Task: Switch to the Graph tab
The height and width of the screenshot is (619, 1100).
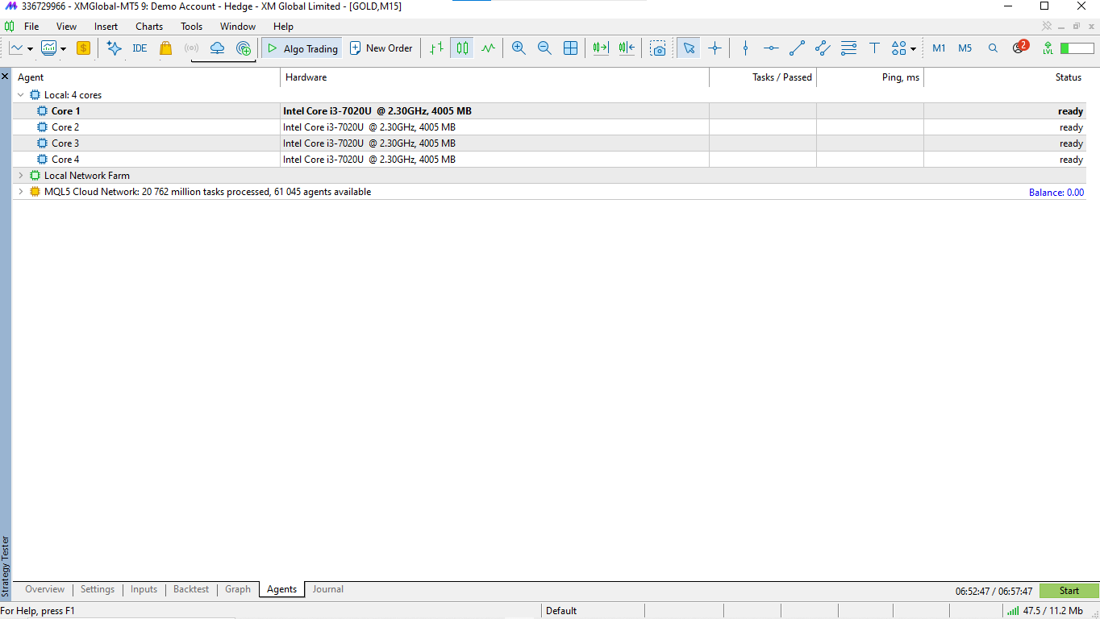Action: (x=238, y=589)
